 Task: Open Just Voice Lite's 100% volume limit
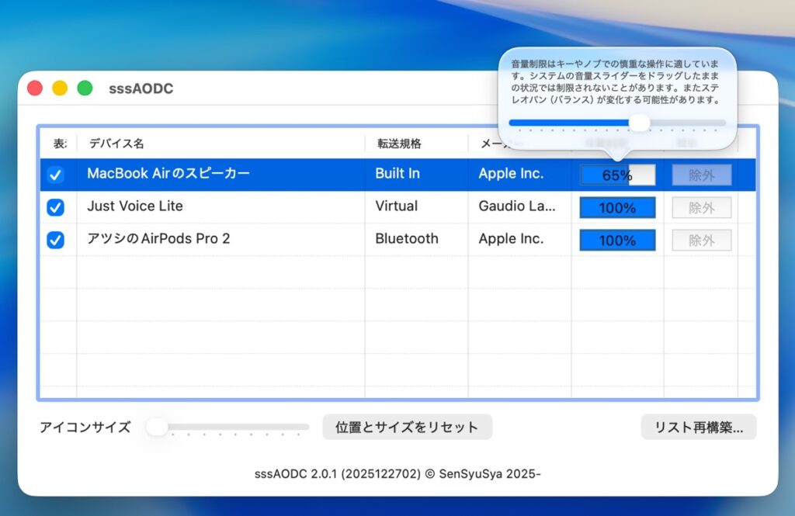click(x=617, y=208)
